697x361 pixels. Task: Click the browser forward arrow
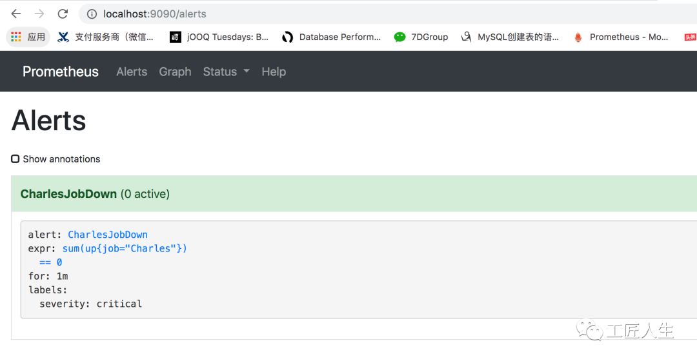(x=39, y=14)
